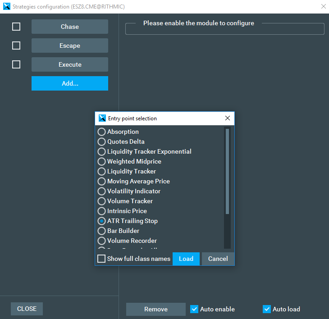This screenshot has height=319, width=329.
Task: Click the Entry point selection dialog logo icon
Action: click(102, 118)
